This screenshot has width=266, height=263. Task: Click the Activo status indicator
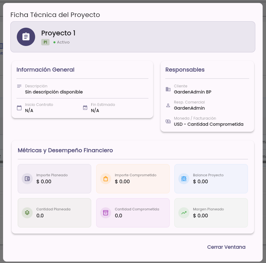[61, 42]
